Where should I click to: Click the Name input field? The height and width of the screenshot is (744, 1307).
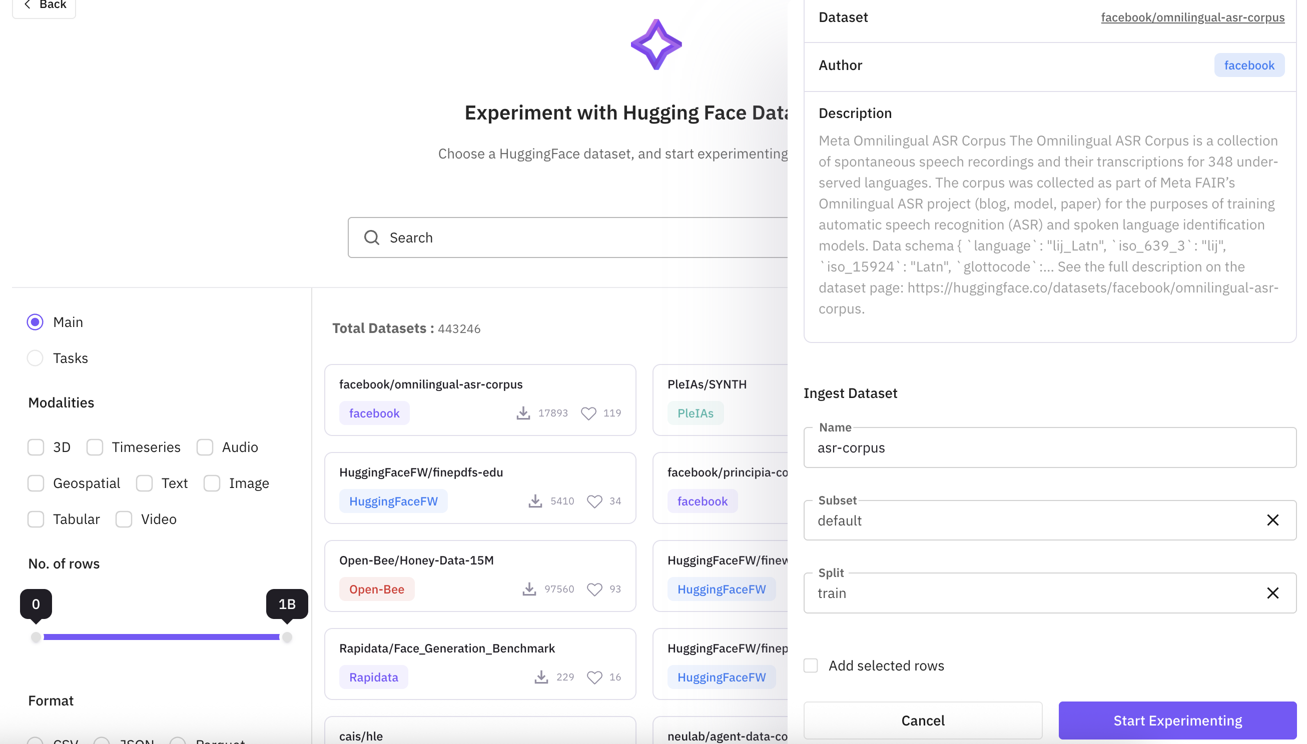pyautogui.click(x=1049, y=447)
